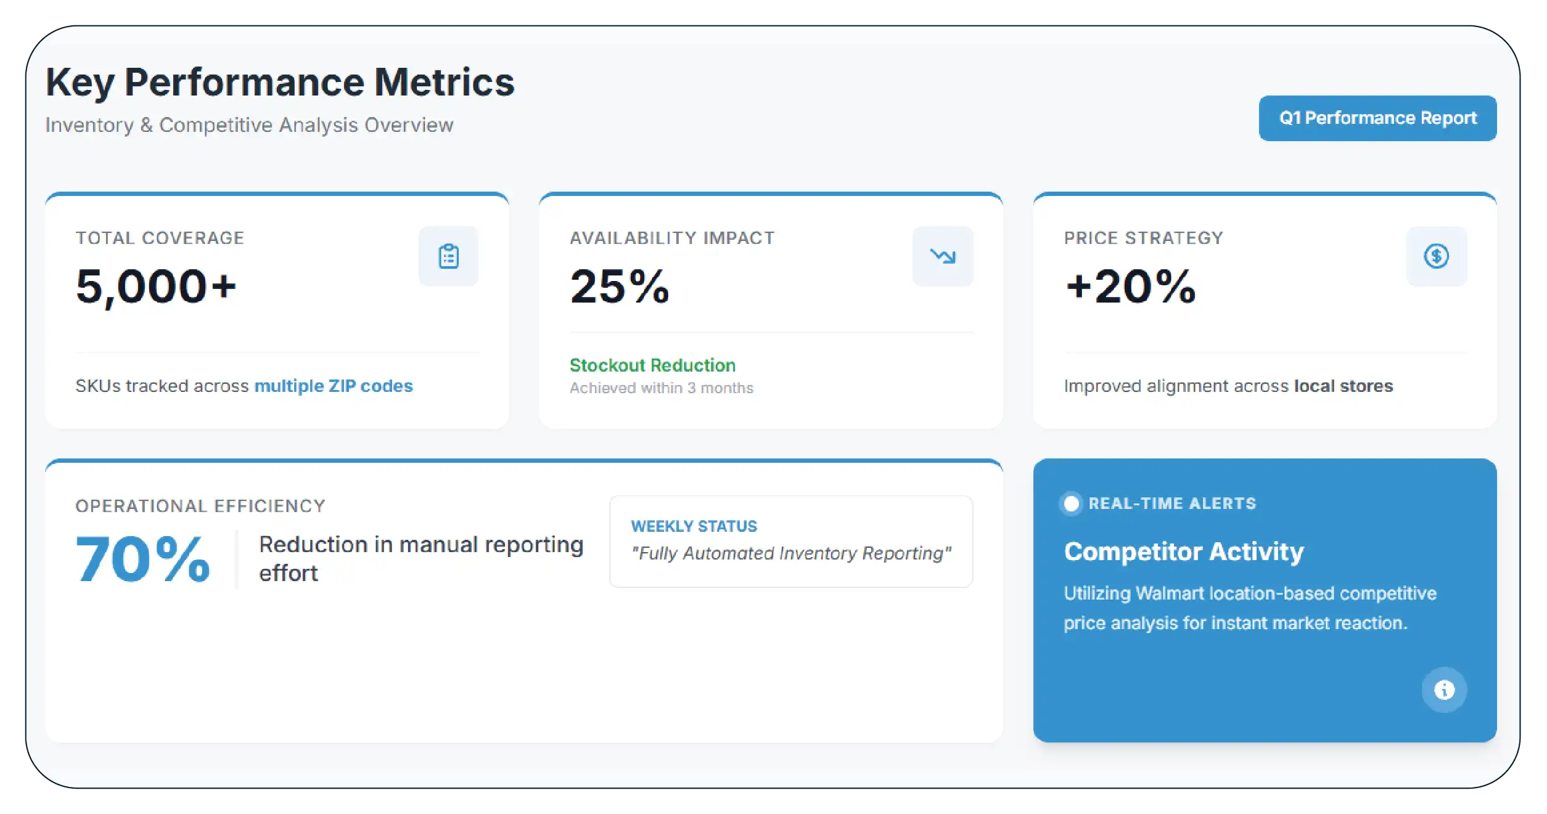Open the Q1 Performance Report
Image resolution: width=1547 pixels, height=814 pixels.
coord(1377,118)
